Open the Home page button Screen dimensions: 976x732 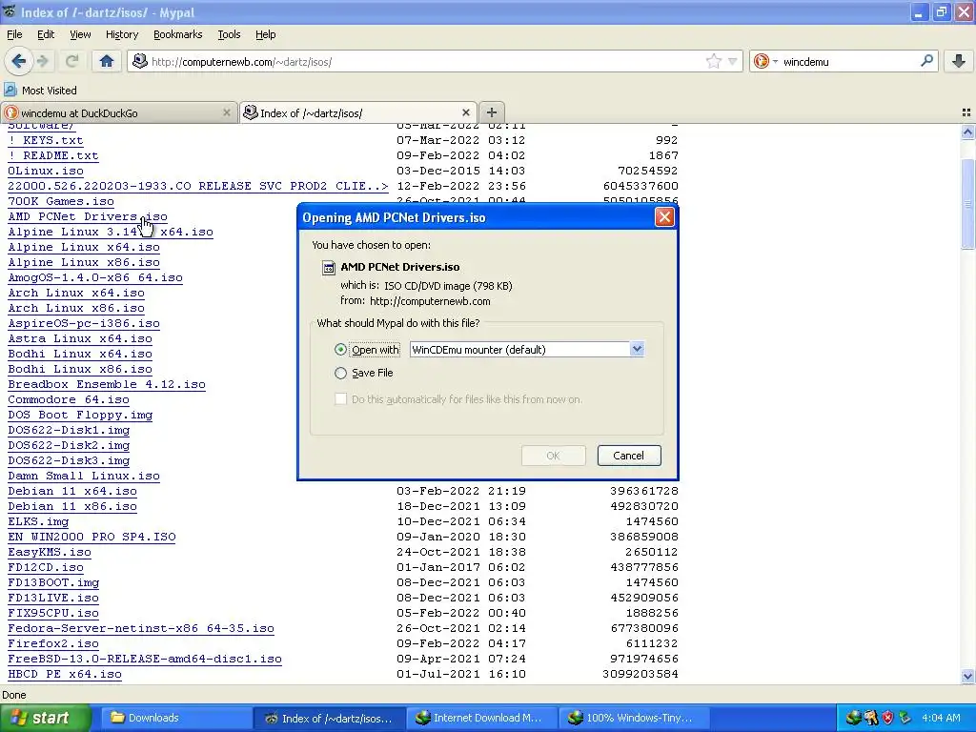107,61
